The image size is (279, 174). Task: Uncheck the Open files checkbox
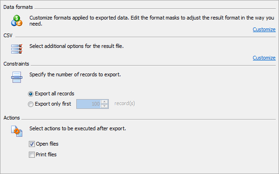[x=32, y=144]
